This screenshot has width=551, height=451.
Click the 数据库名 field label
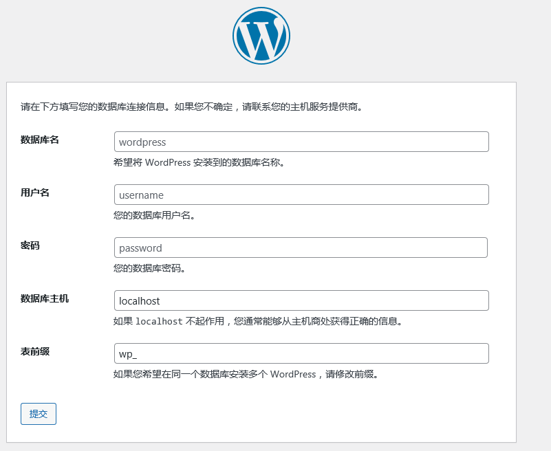coord(40,140)
